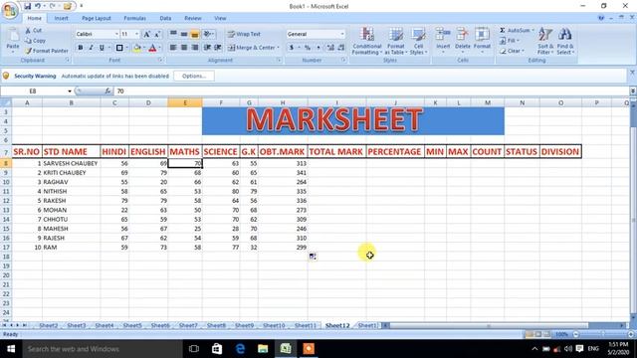Click the Office button

click(x=10, y=10)
